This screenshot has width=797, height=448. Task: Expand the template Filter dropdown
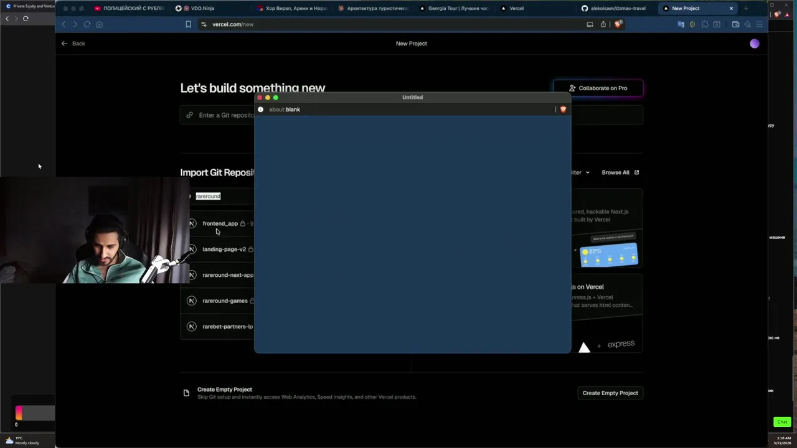click(x=580, y=172)
